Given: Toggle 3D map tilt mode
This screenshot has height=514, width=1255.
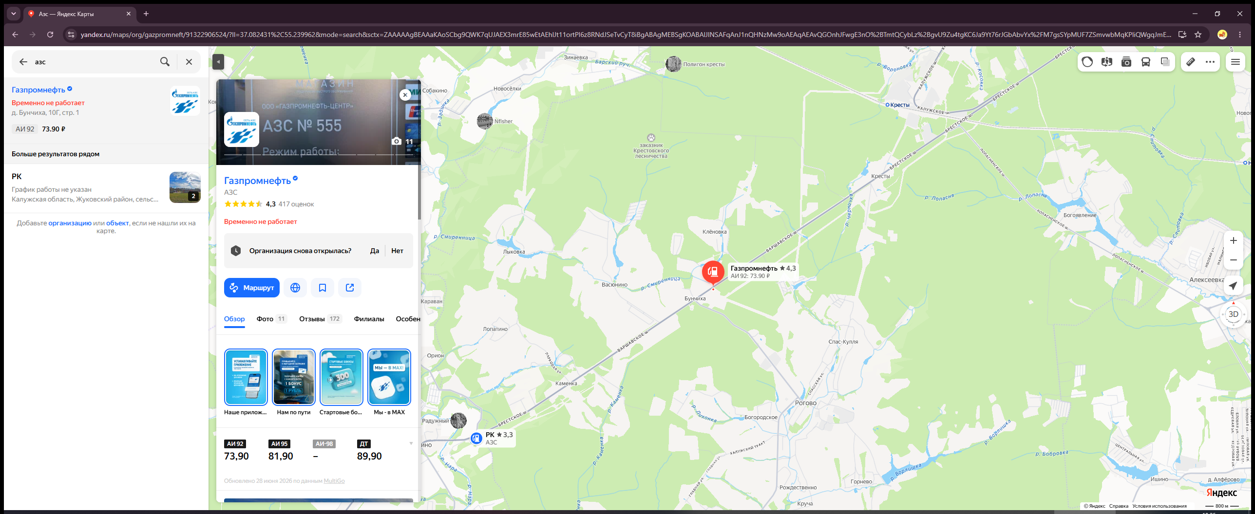Looking at the screenshot, I should [1233, 314].
